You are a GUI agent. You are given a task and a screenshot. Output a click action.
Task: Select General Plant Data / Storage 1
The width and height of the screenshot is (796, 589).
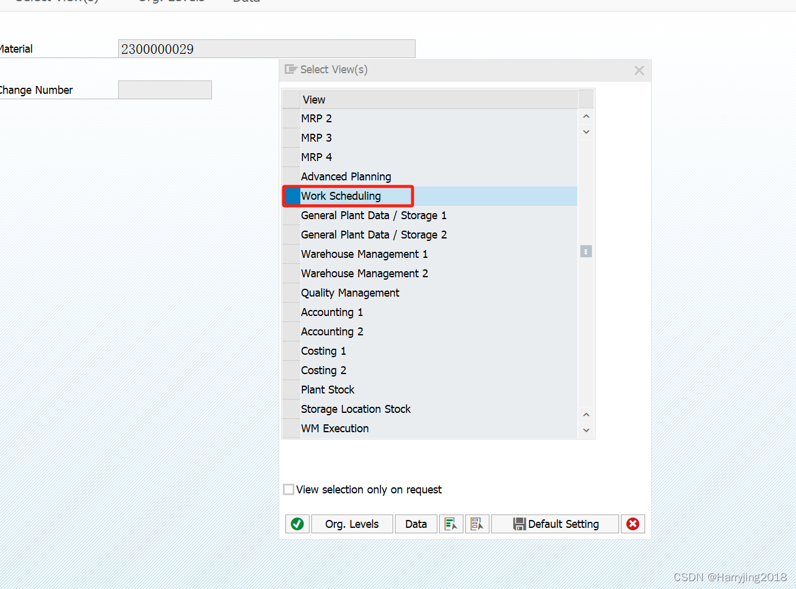pyautogui.click(x=374, y=216)
